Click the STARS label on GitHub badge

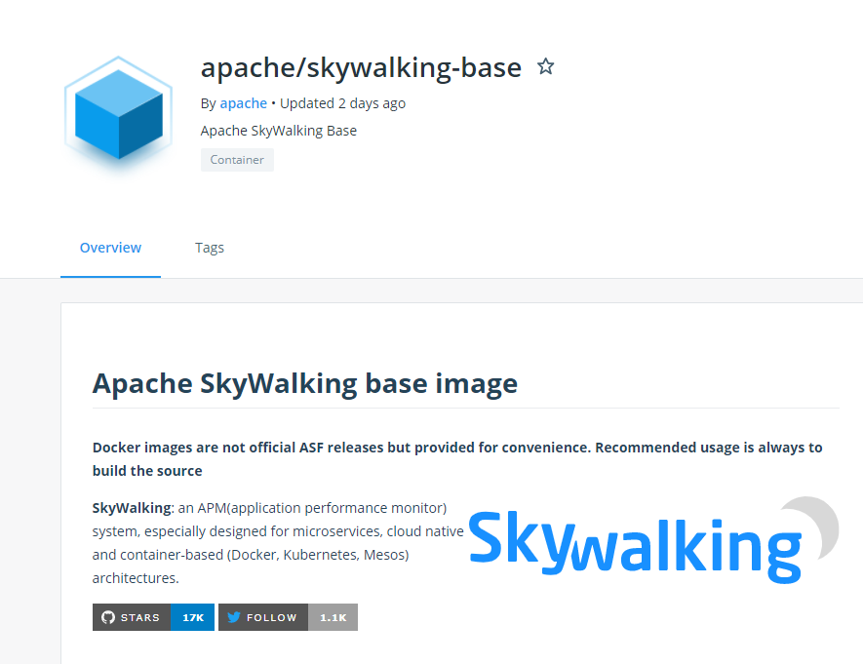coord(140,617)
